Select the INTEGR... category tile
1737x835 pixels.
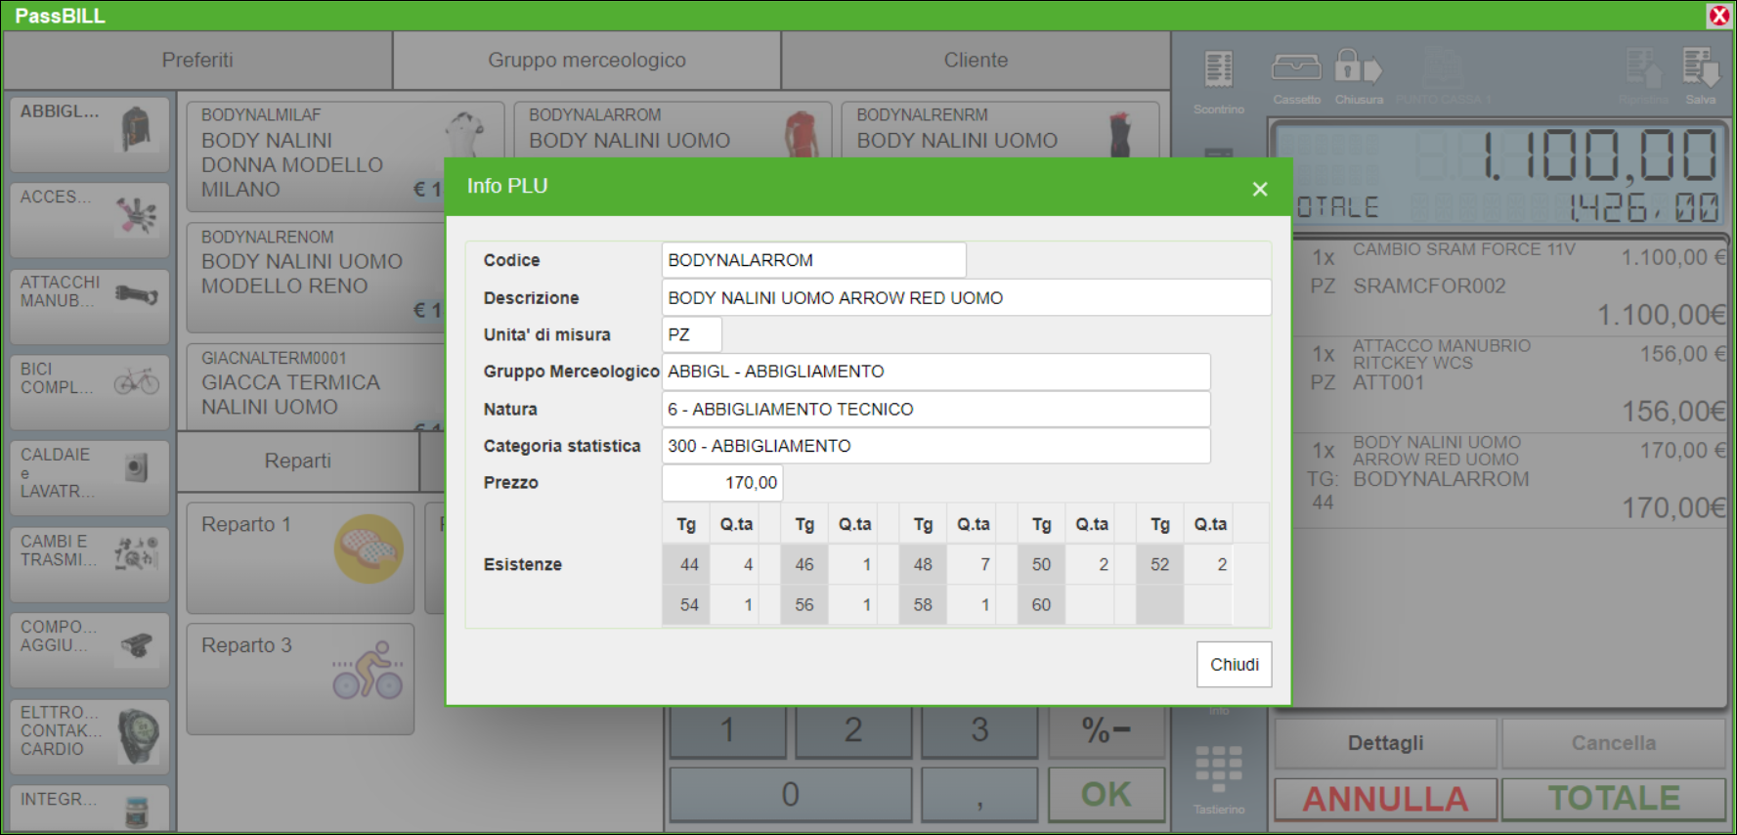coord(90,808)
